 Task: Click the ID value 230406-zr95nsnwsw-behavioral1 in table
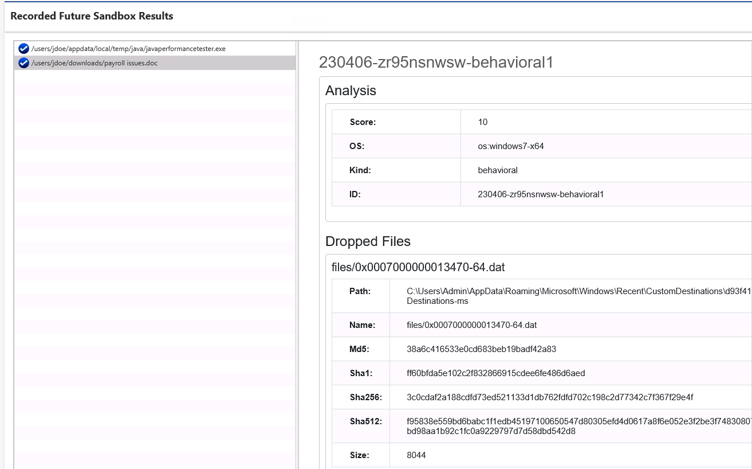click(x=541, y=194)
